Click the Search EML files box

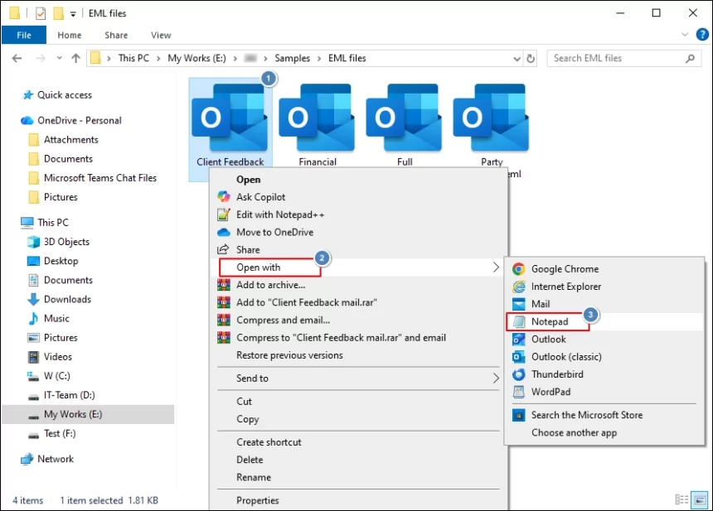pyautogui.click(x=623, y=58)
